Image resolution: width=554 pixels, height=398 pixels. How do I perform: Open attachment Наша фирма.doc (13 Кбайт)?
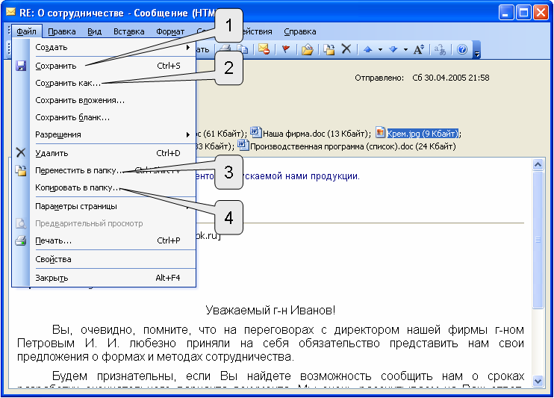click(311, 133)
